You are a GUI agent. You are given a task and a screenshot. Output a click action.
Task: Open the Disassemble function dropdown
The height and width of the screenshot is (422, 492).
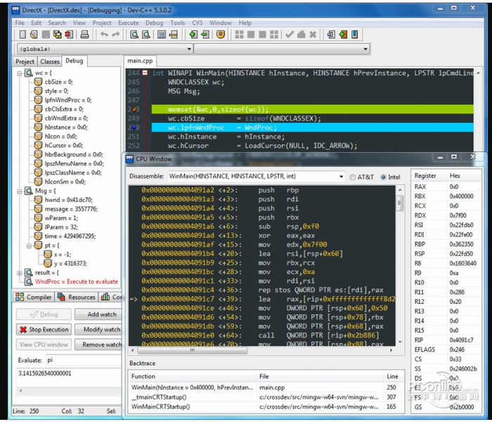click(340, 177)
